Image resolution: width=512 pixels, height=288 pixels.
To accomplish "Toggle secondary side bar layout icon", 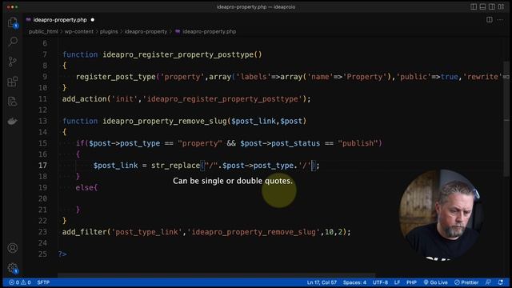I will click(492, 7).
